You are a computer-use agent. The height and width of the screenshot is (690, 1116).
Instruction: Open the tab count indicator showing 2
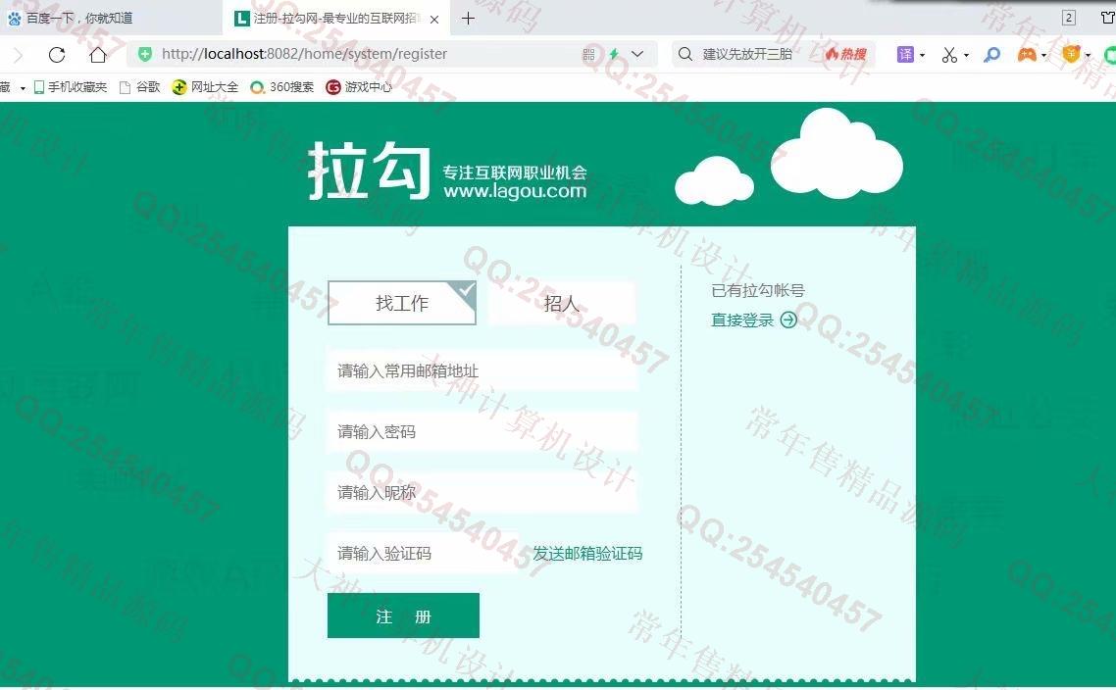coord(1068,18)
